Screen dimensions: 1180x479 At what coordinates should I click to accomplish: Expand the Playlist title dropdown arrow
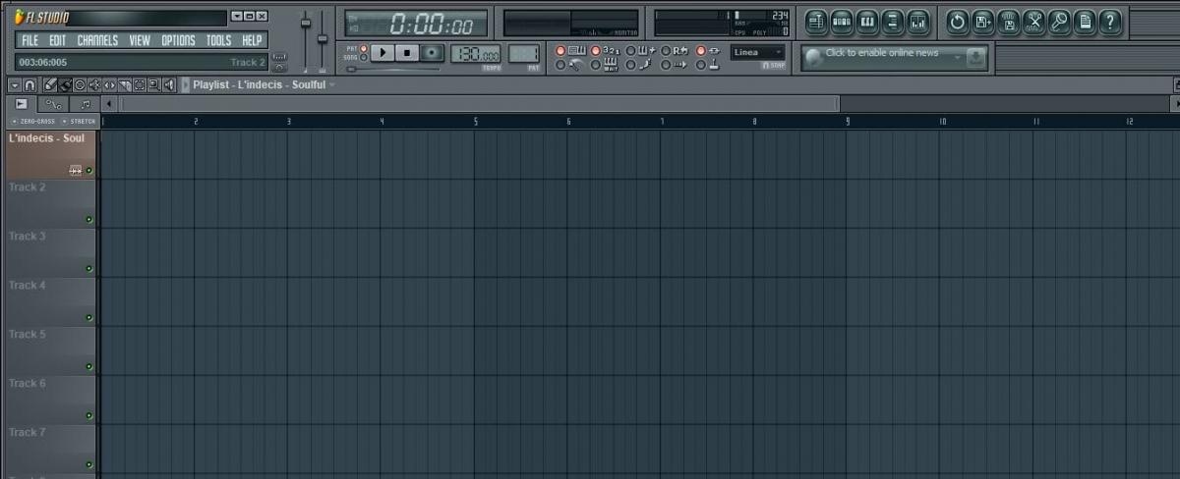332,85
